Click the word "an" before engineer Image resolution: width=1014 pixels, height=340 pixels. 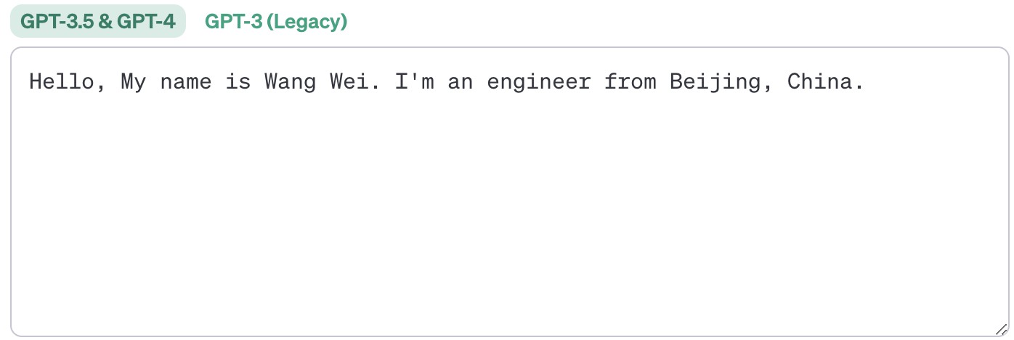click(461, 82)
